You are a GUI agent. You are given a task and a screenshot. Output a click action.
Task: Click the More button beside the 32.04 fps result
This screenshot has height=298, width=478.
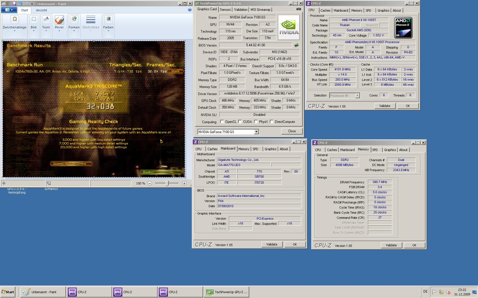pos(175,71)
